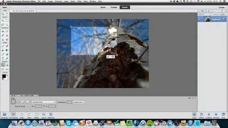Select the Crop tool under Modify
This screenshot has width=228, height=128.
point(3,65)
